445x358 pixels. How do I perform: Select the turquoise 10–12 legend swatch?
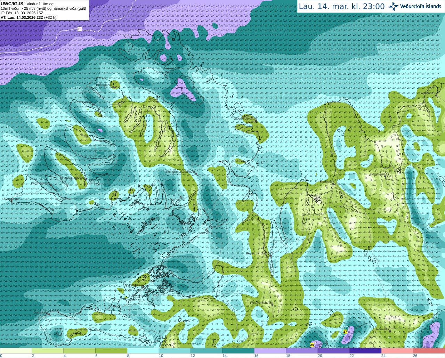coord(175,351)
